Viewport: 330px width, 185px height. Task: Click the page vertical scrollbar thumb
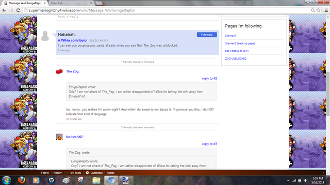(328, 94)
